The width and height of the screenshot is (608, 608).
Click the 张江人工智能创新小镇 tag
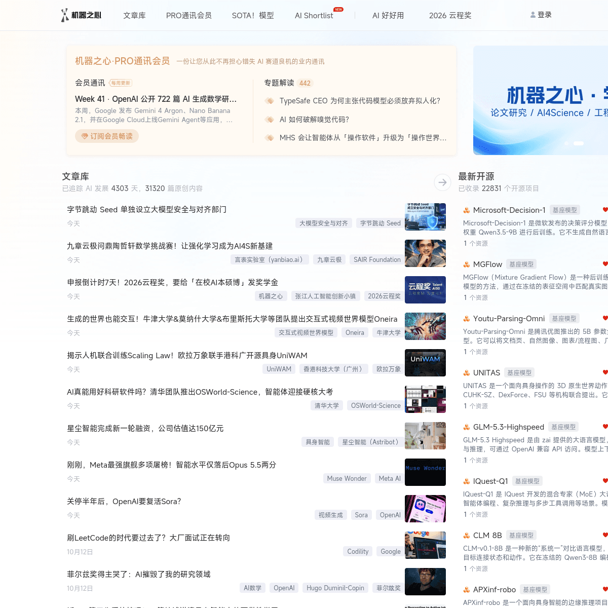[325, 296]
